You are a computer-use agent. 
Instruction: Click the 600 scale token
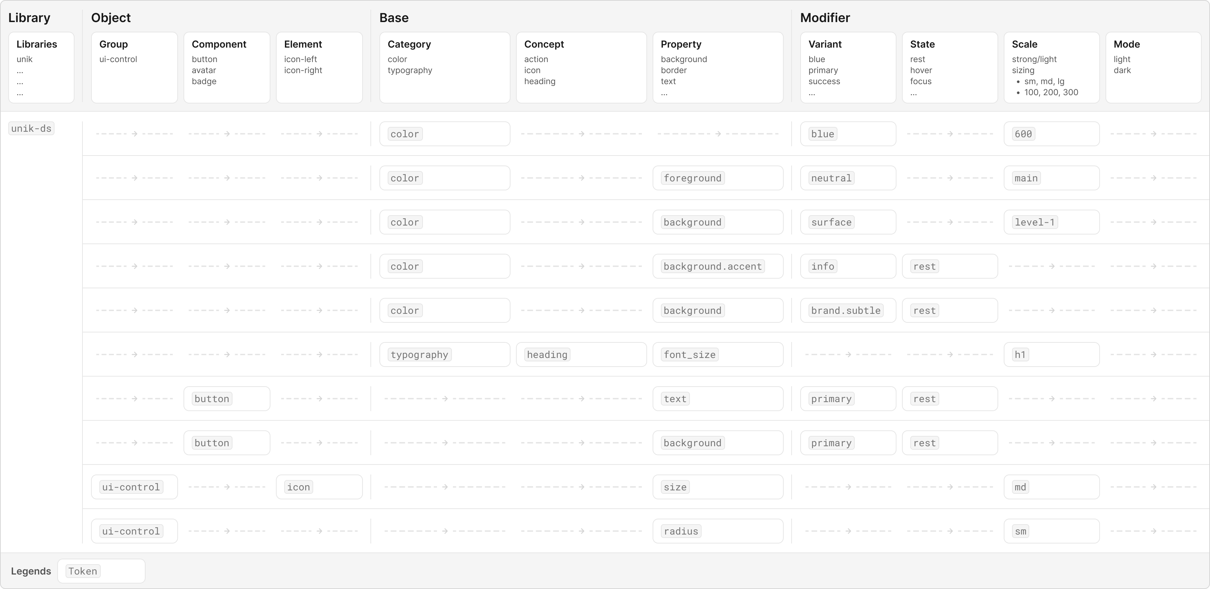click(x=1023, y=134)
